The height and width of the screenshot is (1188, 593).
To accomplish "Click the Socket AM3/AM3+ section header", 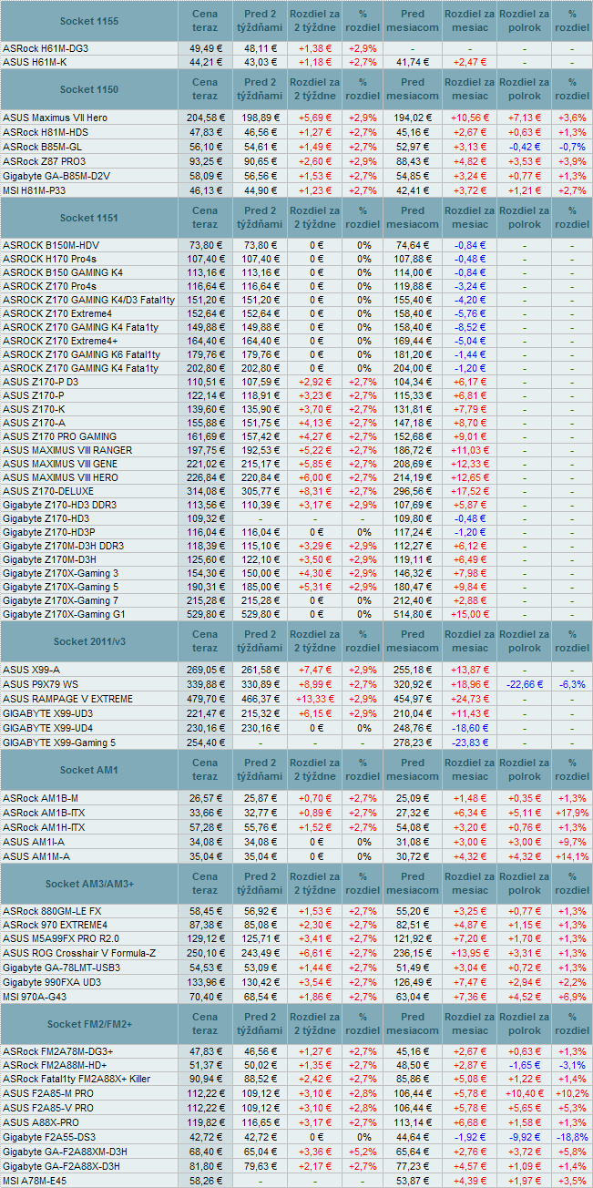I will [88, 884].
